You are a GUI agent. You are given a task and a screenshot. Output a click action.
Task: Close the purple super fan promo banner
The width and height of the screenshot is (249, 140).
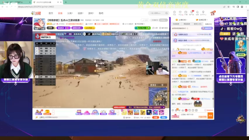164,107
